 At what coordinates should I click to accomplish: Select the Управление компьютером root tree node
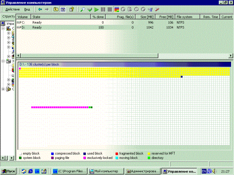pos(8,24)
